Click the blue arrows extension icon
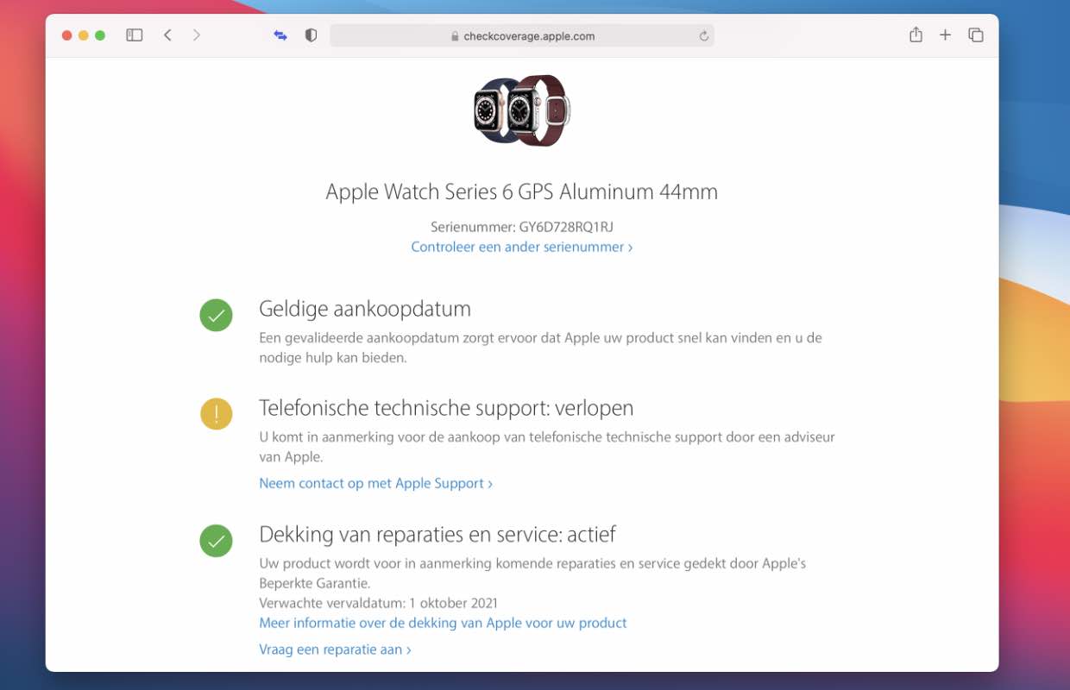The height and width of the screenshot is (690, 1070). 280,35
